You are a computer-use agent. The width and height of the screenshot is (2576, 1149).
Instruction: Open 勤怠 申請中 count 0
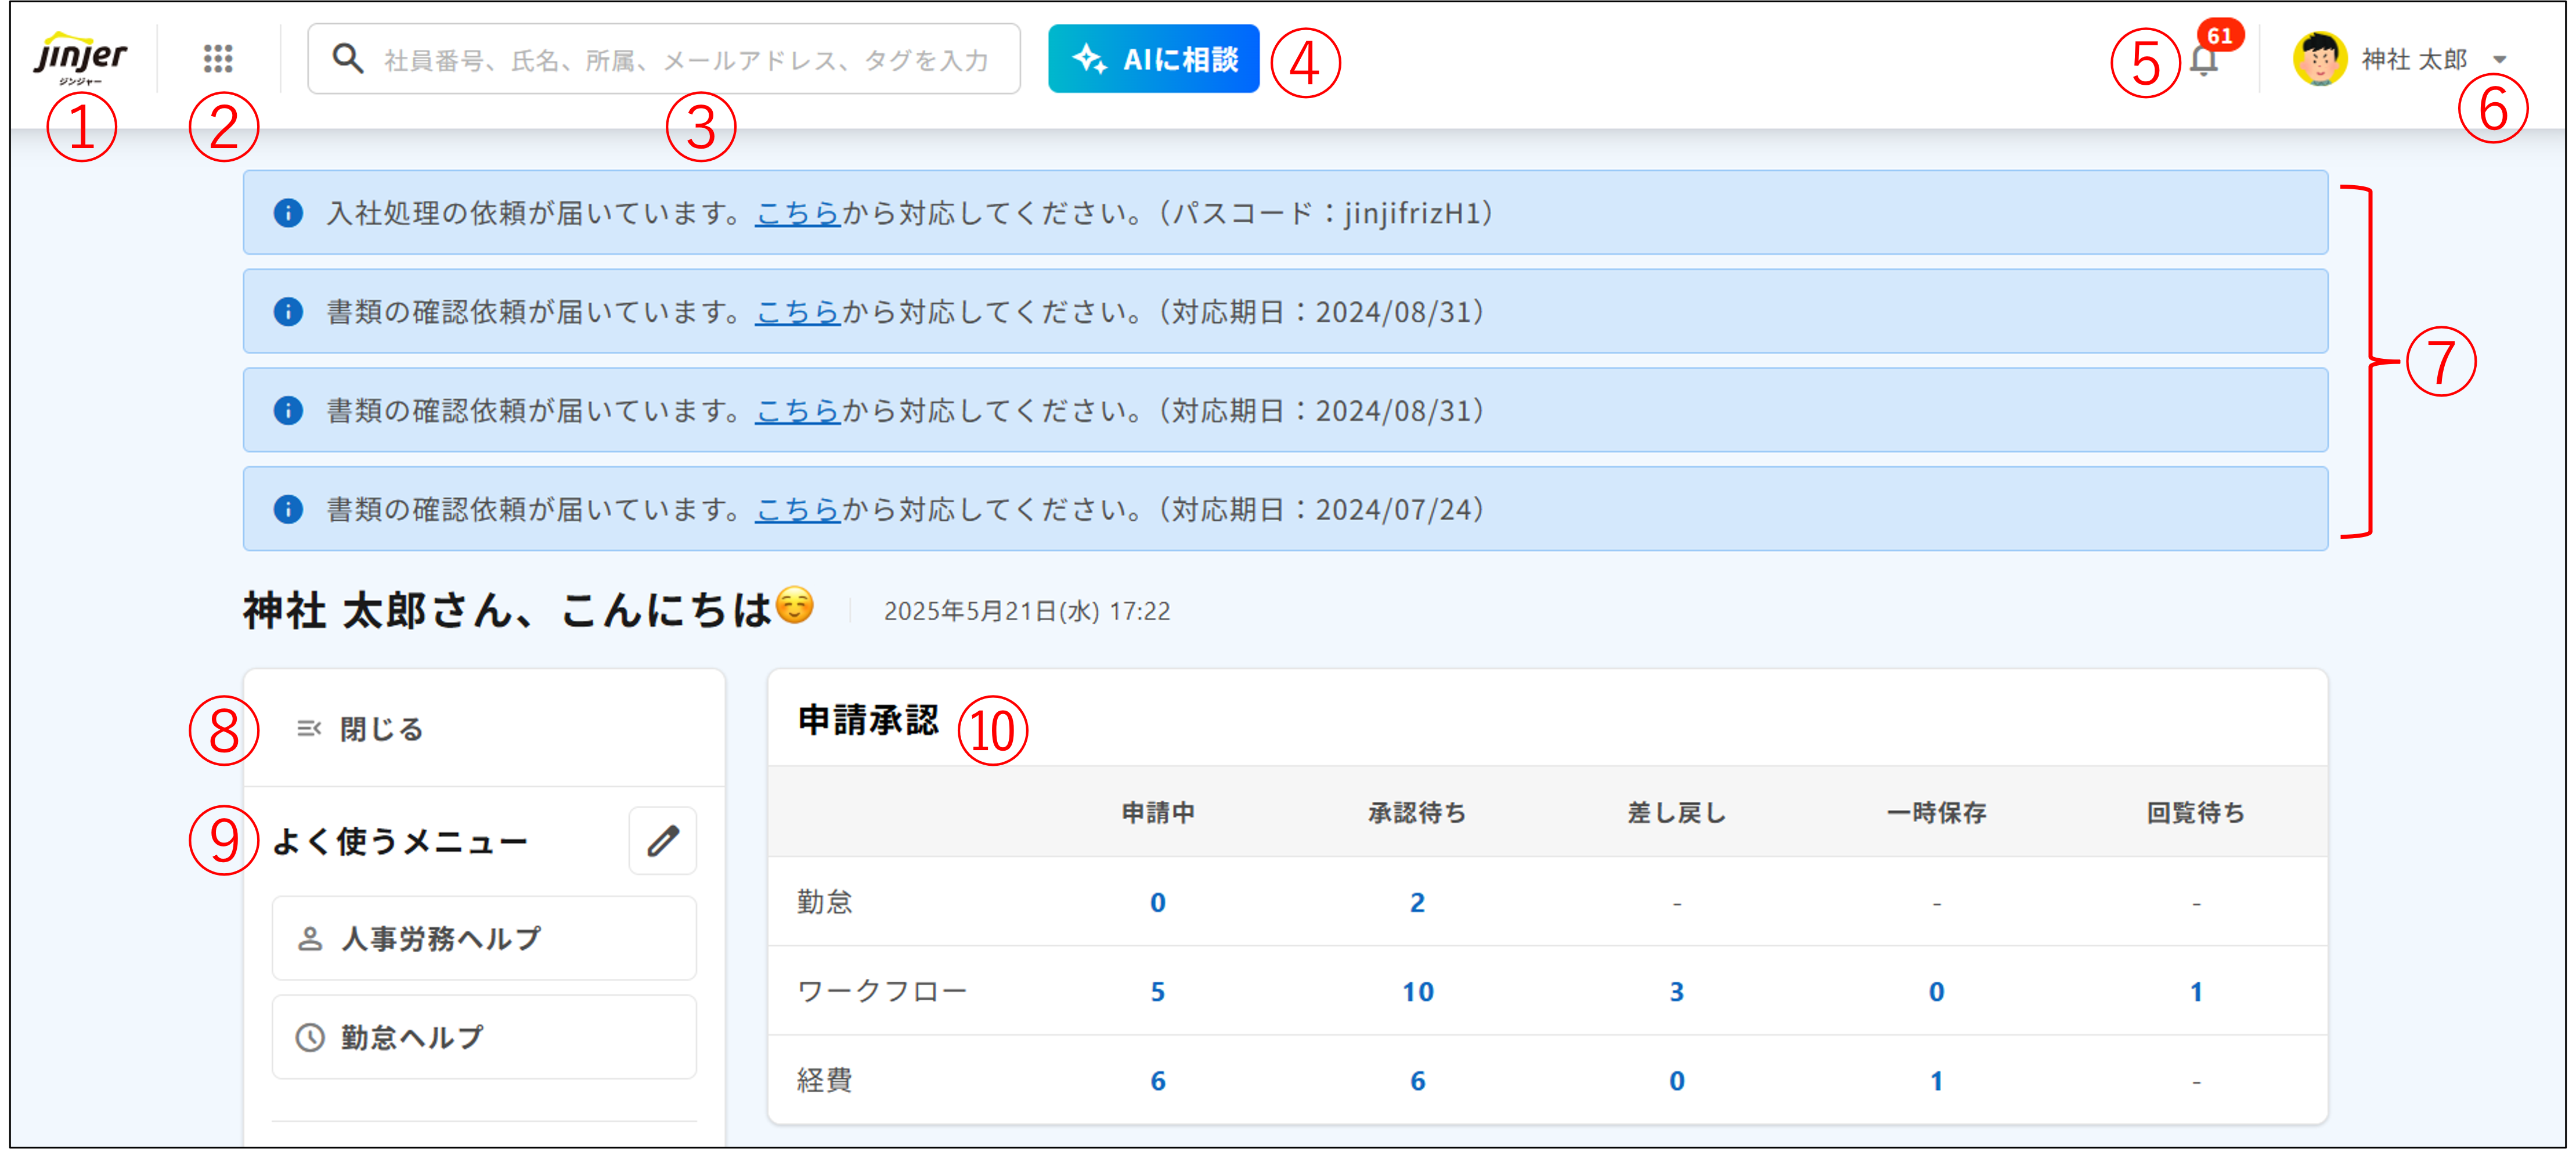pos(1158,903)
